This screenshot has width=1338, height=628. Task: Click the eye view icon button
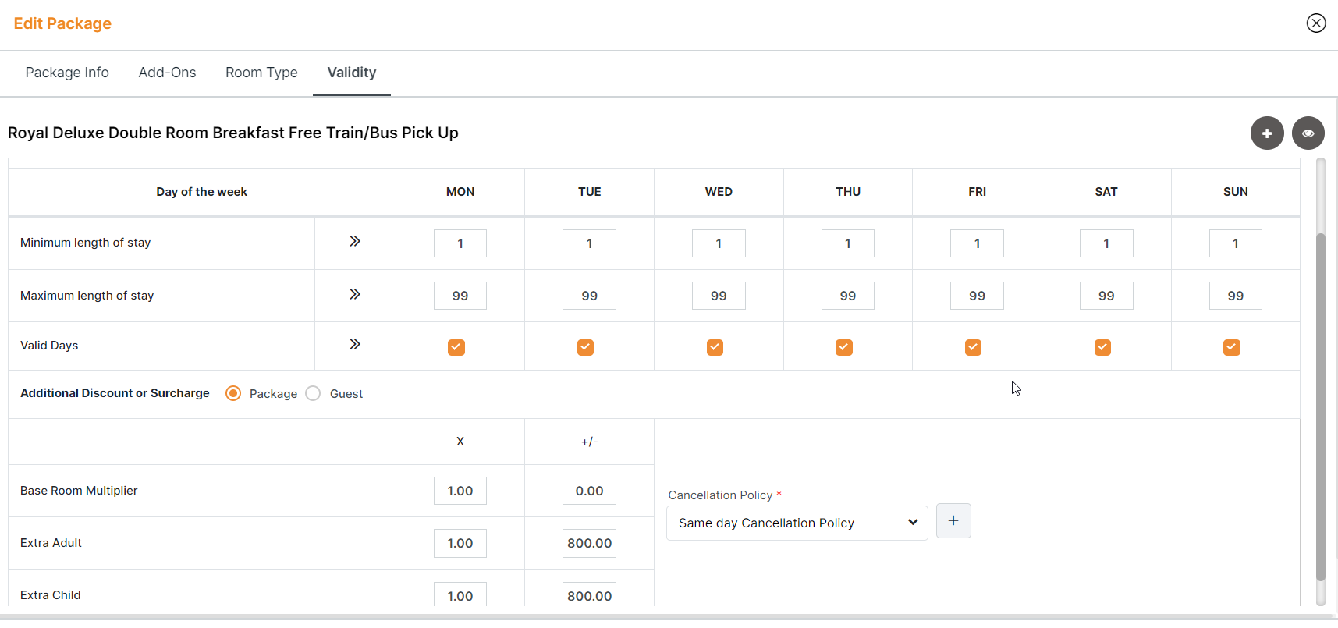tap(1308, 133)
